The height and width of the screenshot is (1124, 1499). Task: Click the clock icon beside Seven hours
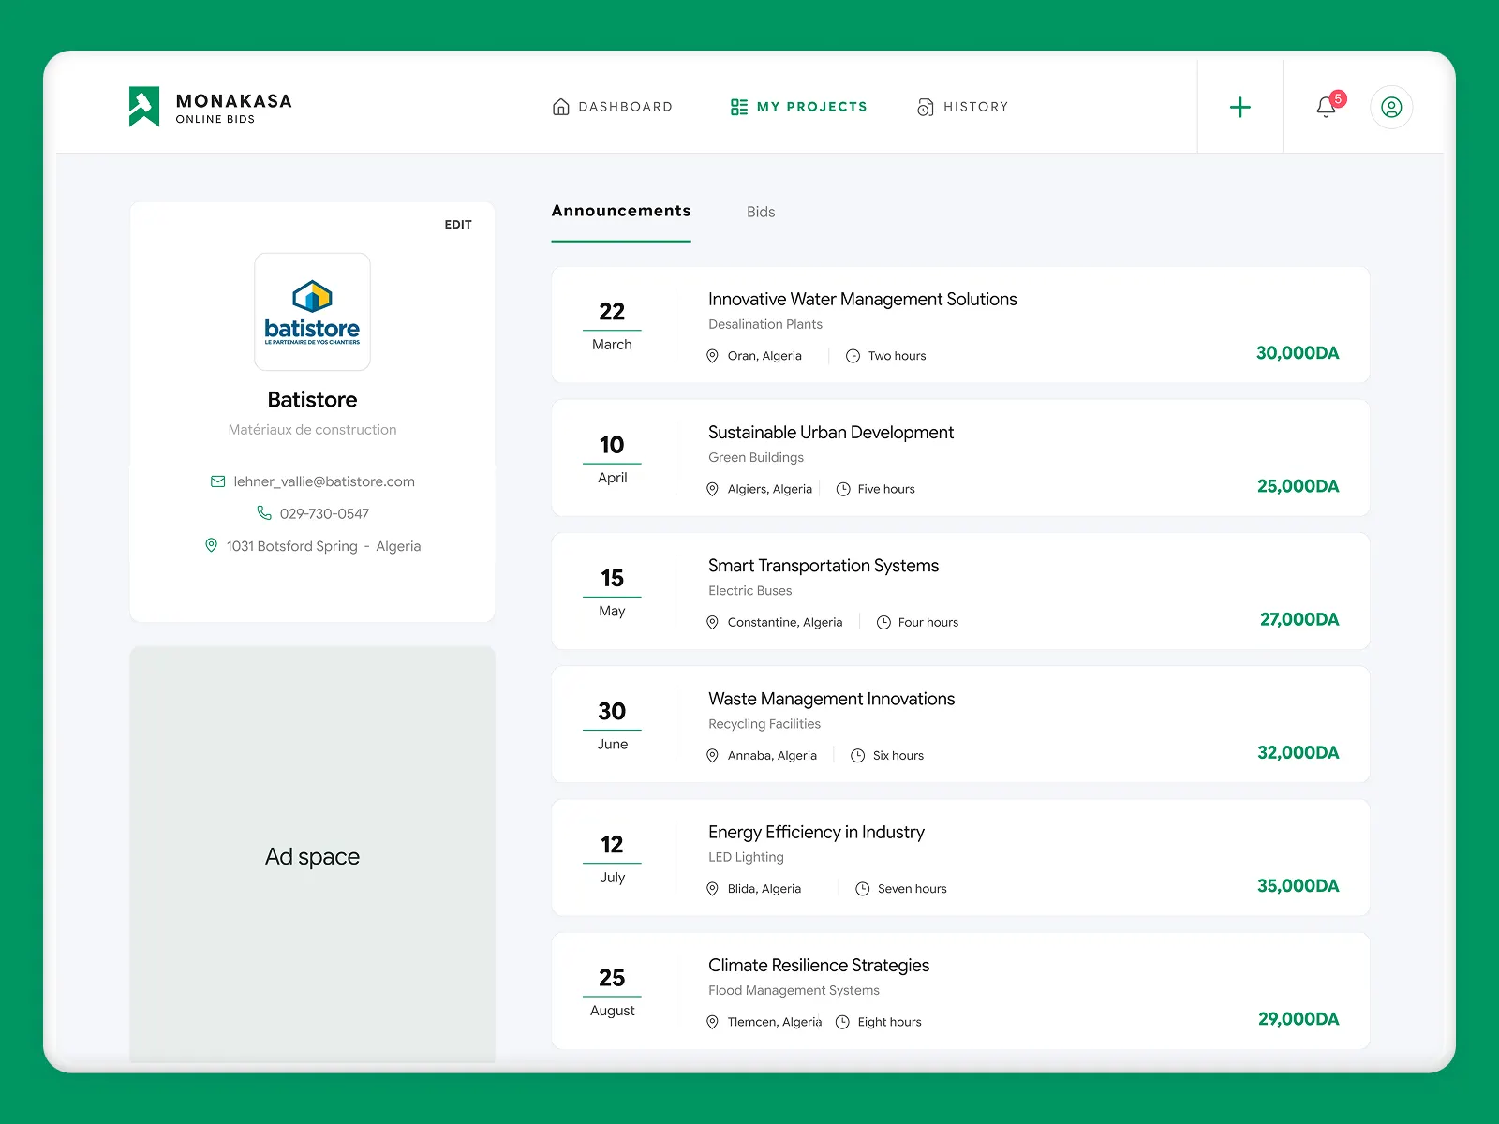[x=862, y=889]
